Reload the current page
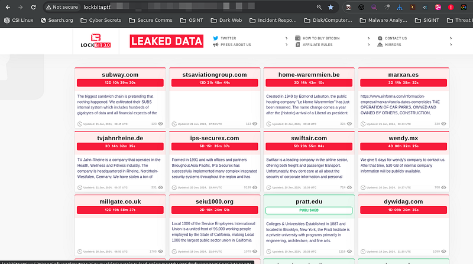Screen dimensions: 473x264 tap(33, 7)
